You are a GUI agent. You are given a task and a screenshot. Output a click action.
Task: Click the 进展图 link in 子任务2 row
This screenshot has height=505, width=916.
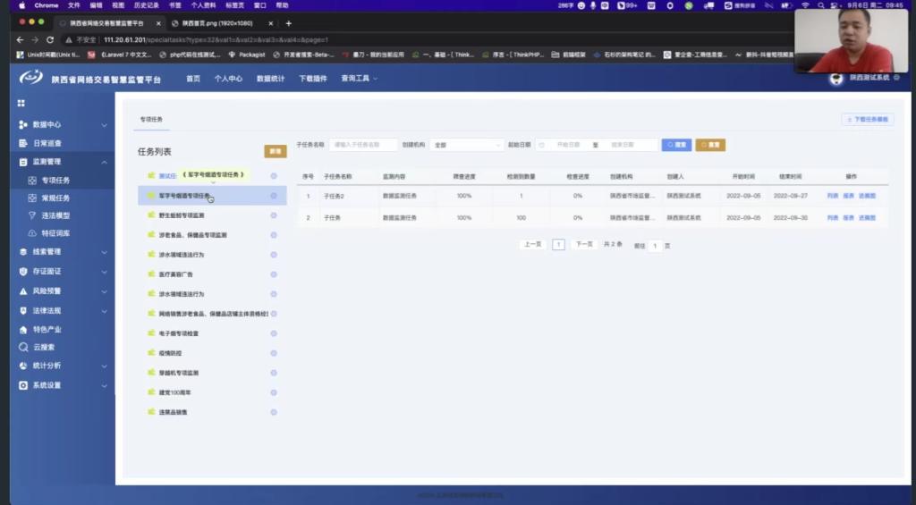867,196
